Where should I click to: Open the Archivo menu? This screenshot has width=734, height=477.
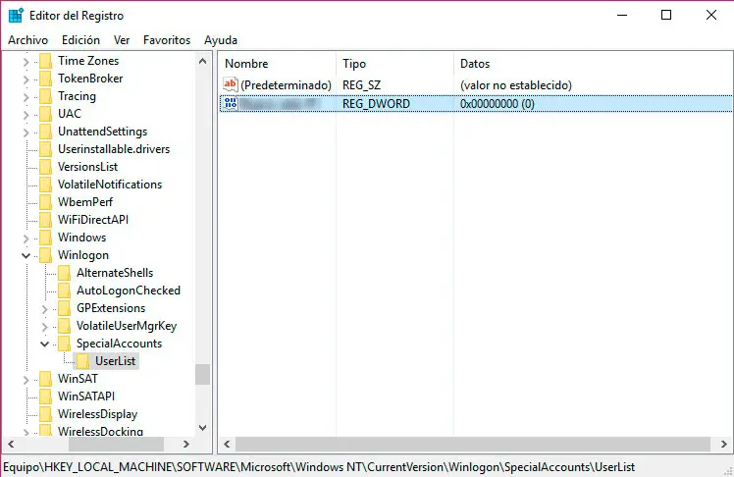pyautogui.click(x=28, y=40)
